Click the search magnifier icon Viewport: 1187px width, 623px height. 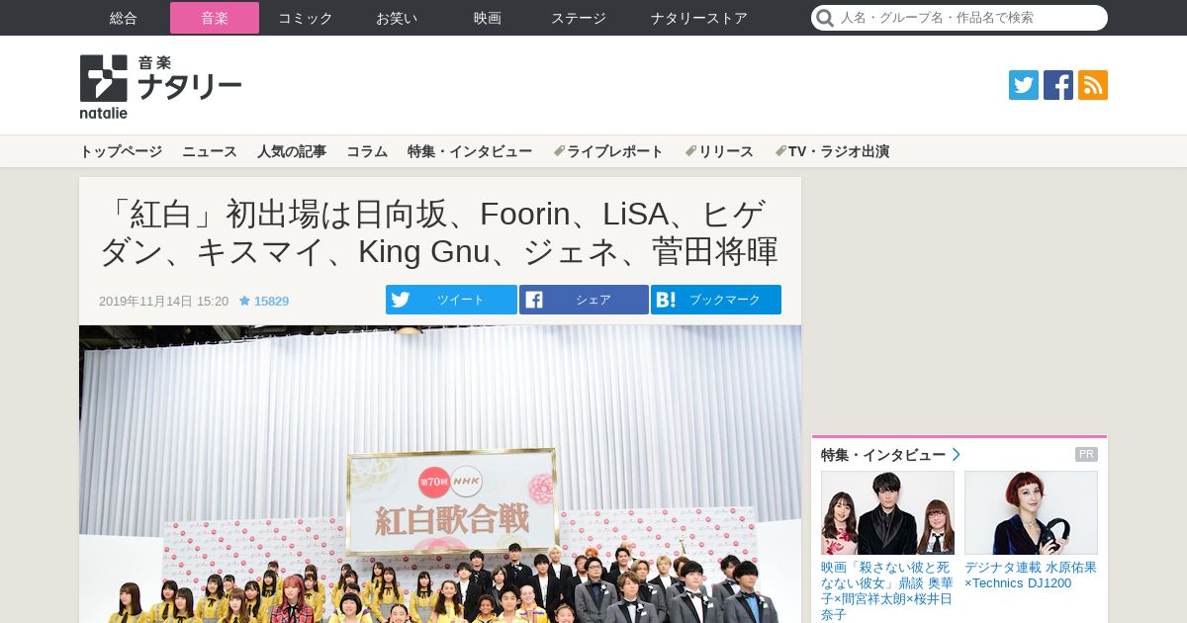[825, 18]
